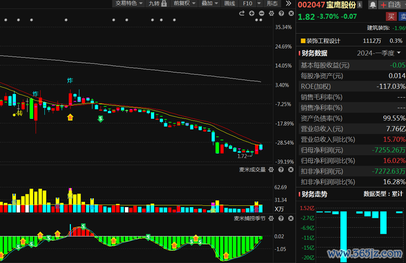
Task: Open main chart settings gear
Action: pyautogui.click(x=272, y=13)
